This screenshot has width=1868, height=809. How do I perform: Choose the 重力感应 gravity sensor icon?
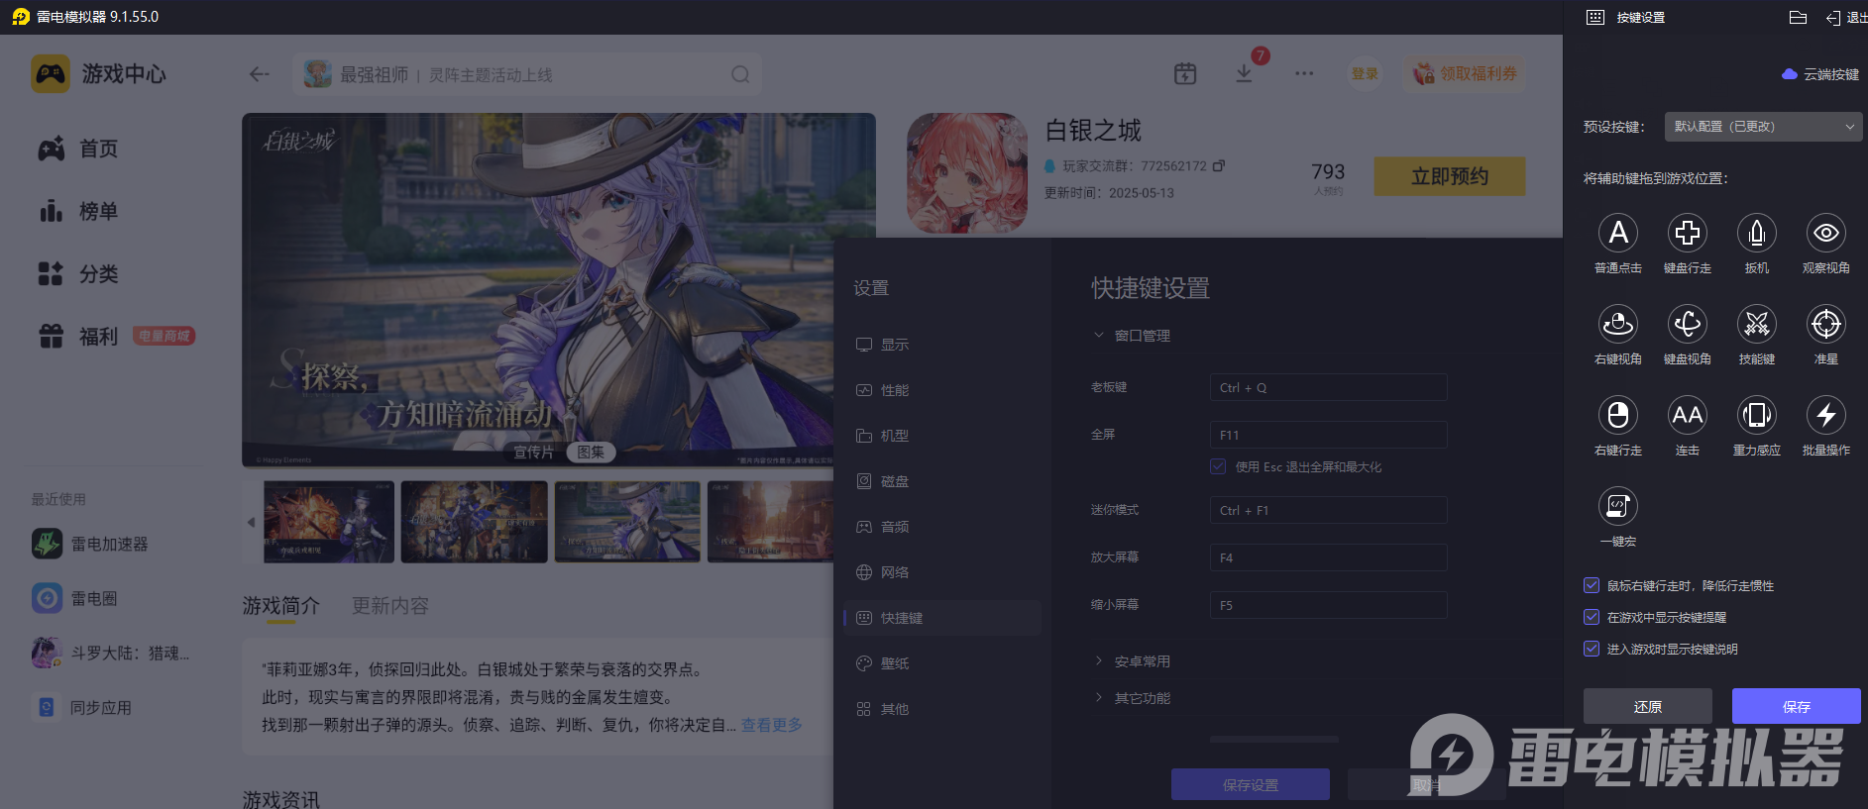pyautogui.click(x=1757, y=416)
